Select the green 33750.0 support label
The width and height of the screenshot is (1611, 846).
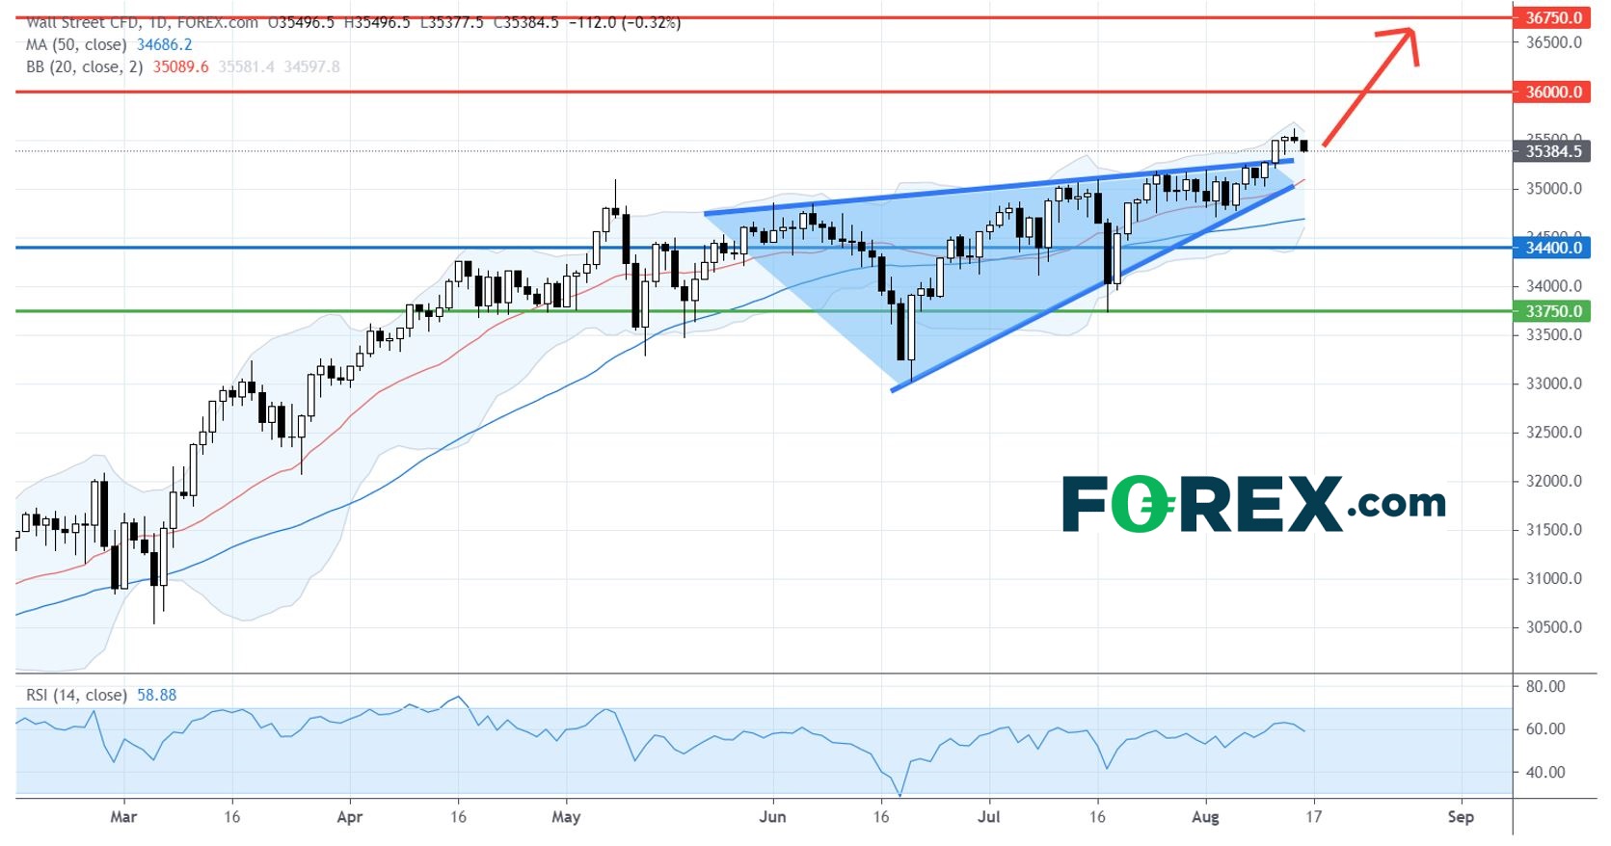[x=1552, y=311]
